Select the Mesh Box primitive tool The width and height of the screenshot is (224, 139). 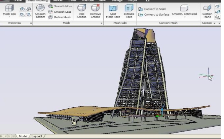coord(9,10)
